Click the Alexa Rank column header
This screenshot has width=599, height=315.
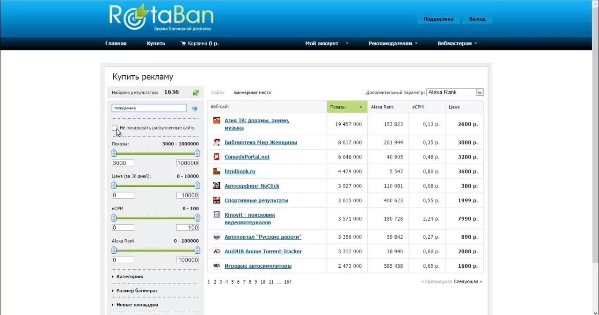click(x=388, y=107)
